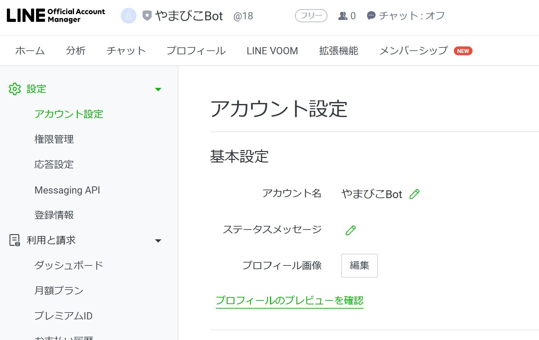This screenshot has width=539, height=340.
Task: Click the document icon beside 利用と請求
Action: pos(14,241)
